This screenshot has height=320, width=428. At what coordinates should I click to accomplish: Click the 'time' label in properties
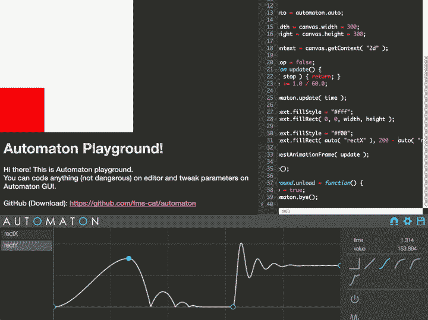tap(358, 240)
